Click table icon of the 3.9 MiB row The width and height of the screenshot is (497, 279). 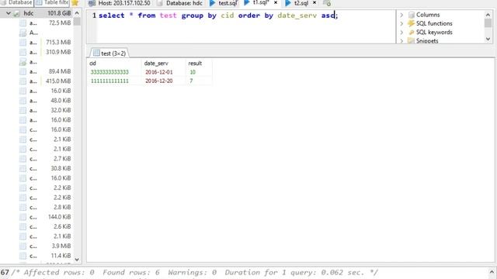pyautogui.click(x=23, y=246)
